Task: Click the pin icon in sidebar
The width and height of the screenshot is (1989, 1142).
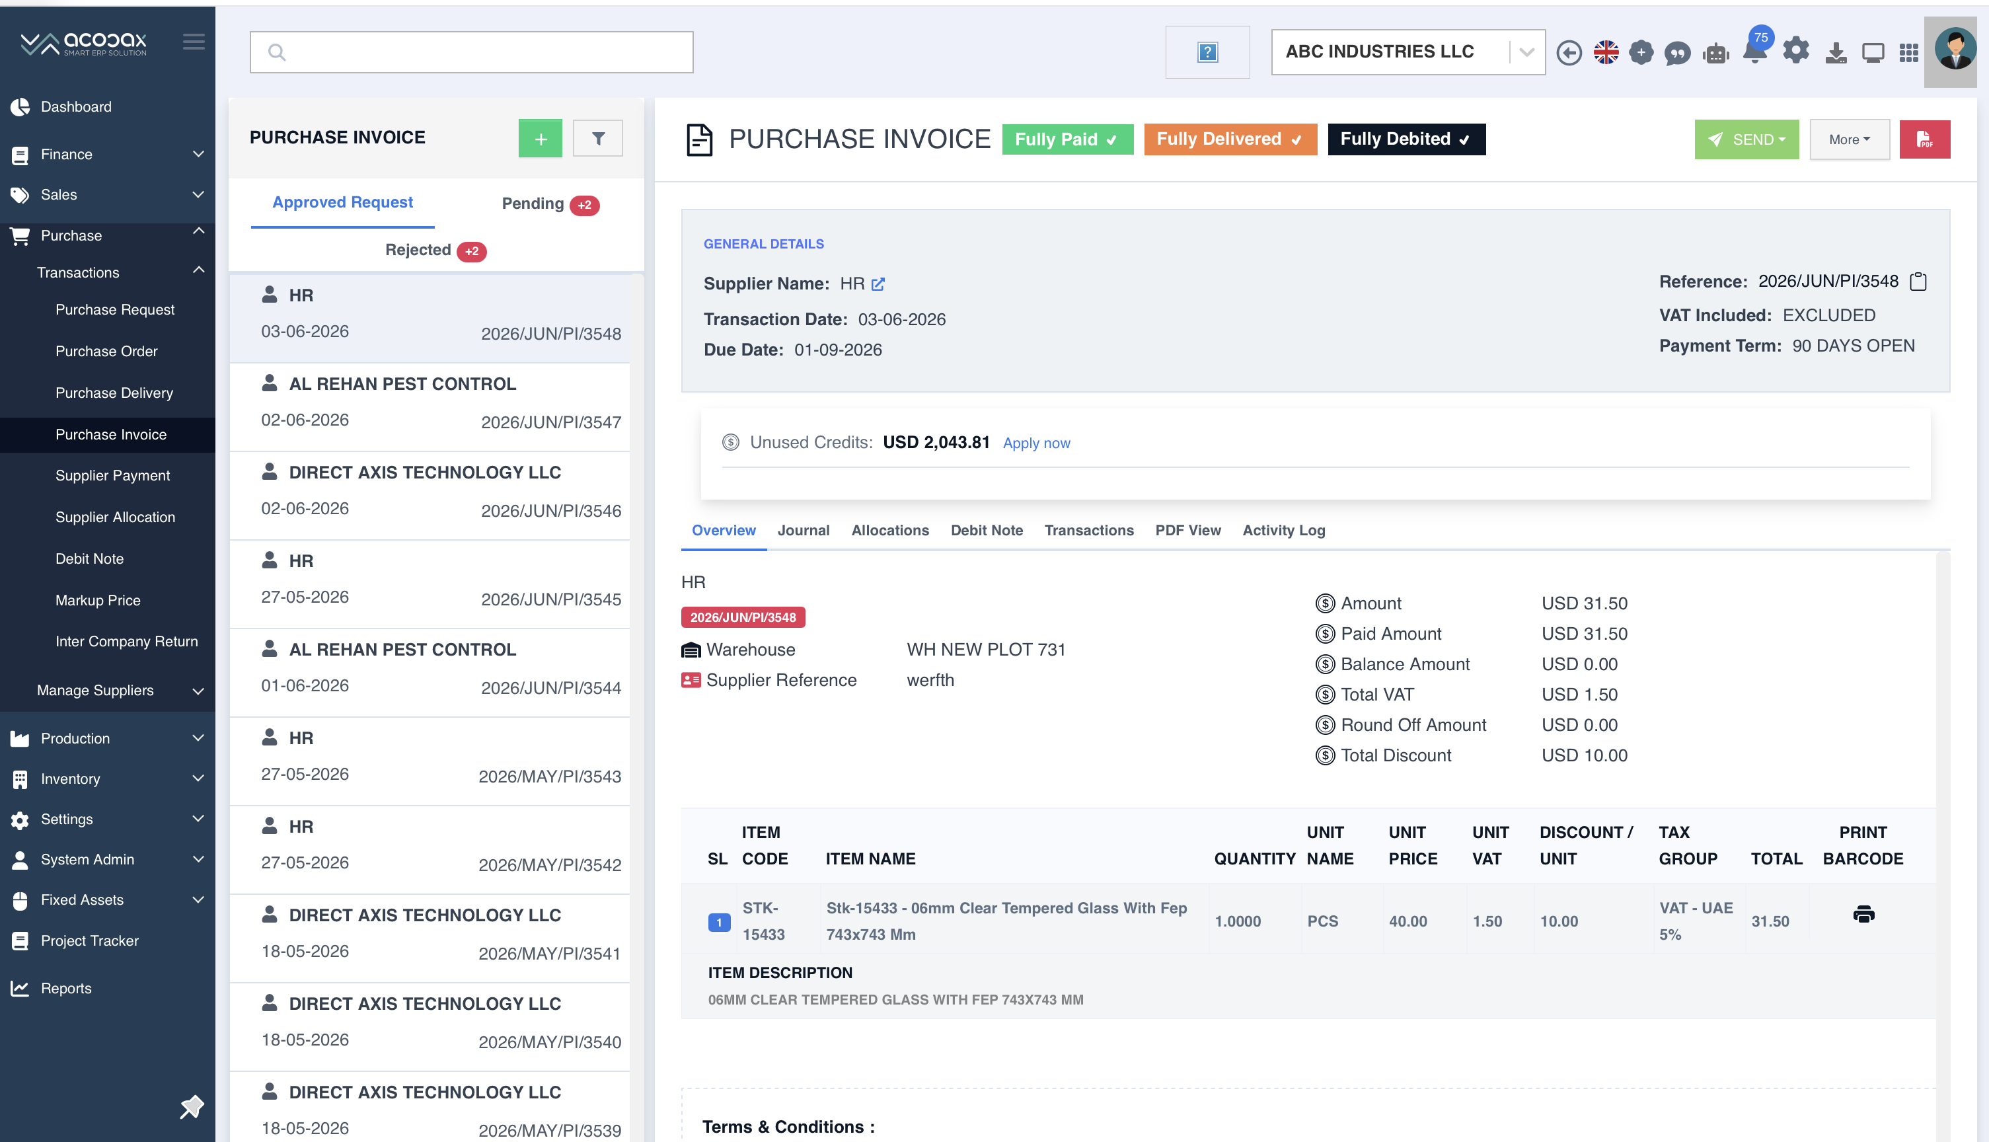Action: point(191,1107)
